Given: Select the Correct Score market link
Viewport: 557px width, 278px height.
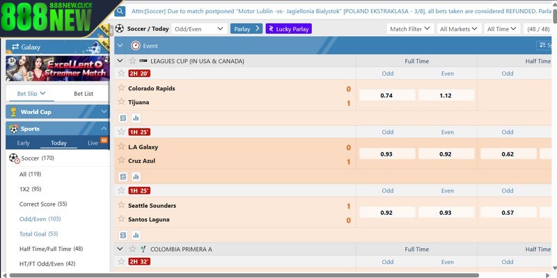Looking at the screenshot, I should [43, 204].
